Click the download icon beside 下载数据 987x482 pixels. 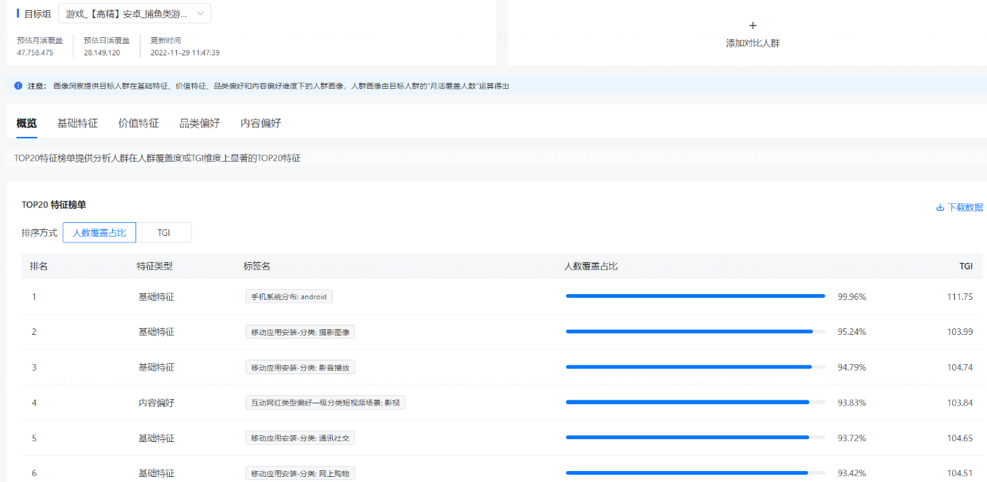pyautogui.click(x=940, y=208)
